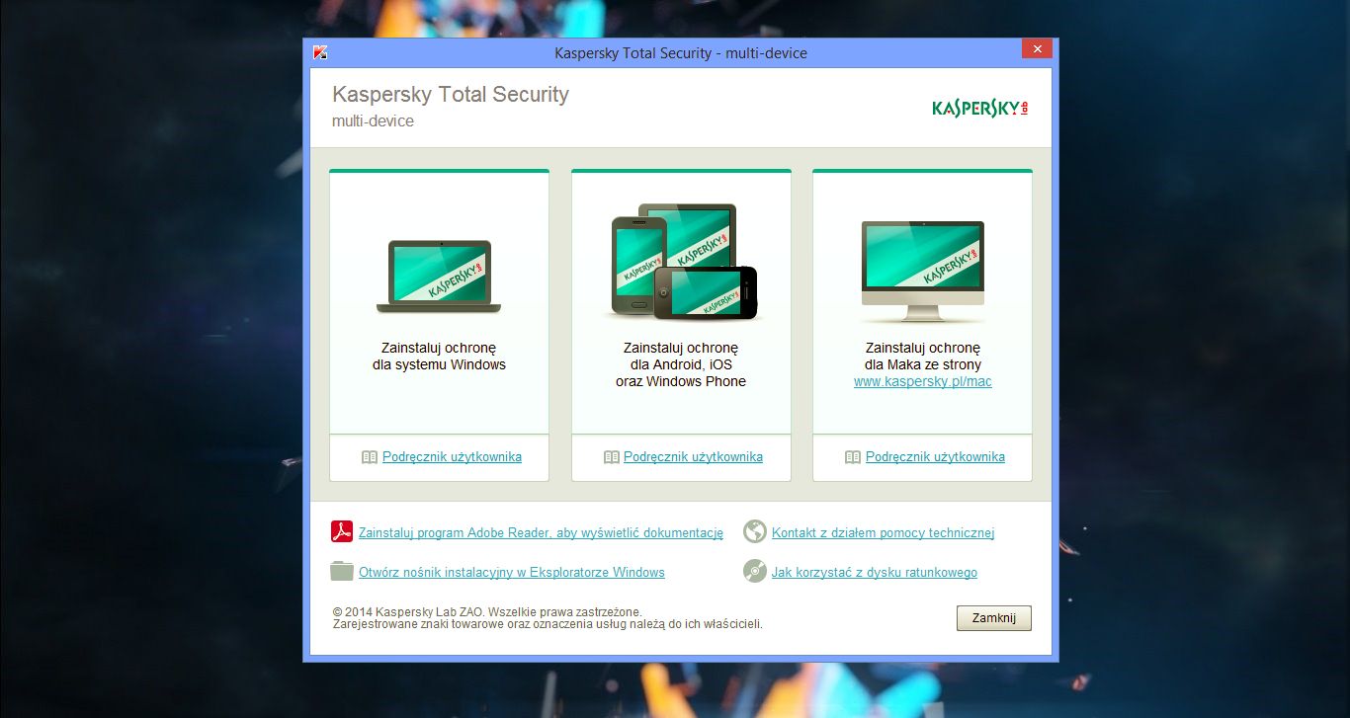Open the www.kaspersky.pl/mac link
The height and width of the screenshot is (718, 1350).
click(923, 381)
